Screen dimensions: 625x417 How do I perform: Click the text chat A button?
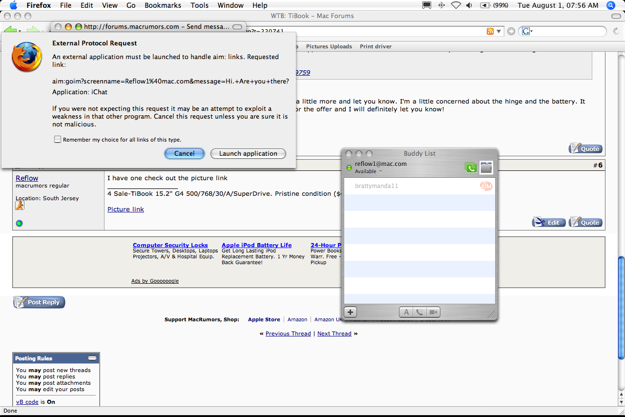[x=406, y=312]
